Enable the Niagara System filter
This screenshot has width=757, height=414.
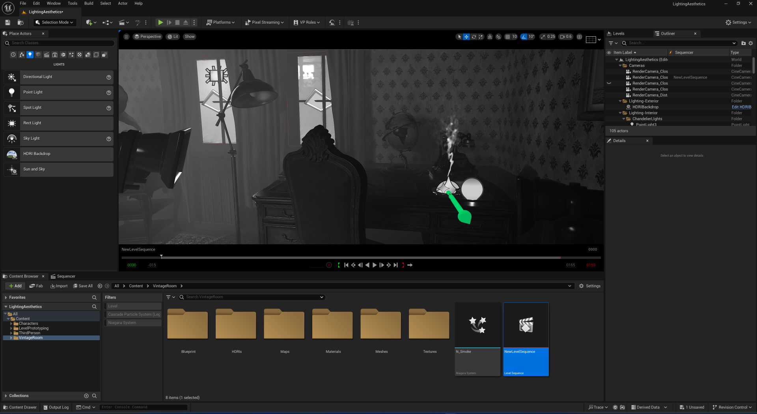pos(133,323)
